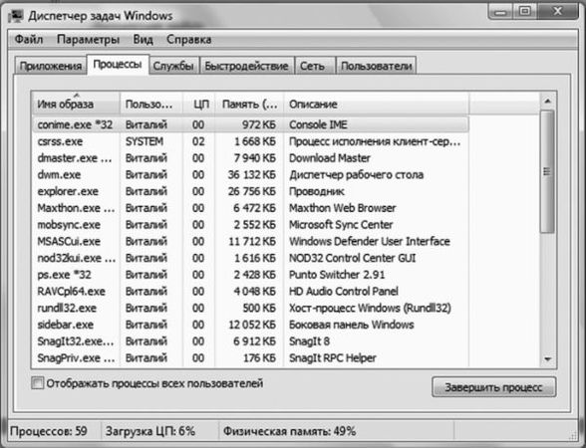Switch to the Службы tab
The height and width of the screenshot is (448, 586).
coord(173,66)
